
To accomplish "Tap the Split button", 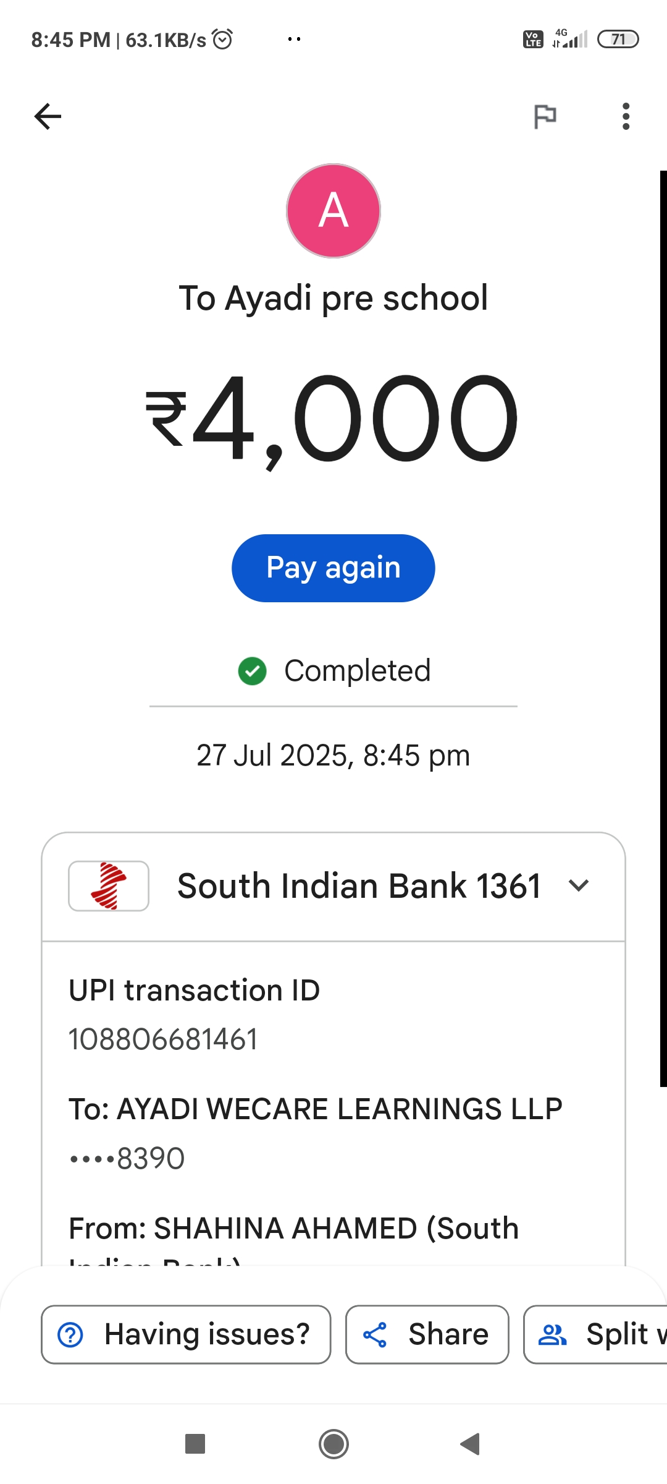I will [x=596, y=1334].
